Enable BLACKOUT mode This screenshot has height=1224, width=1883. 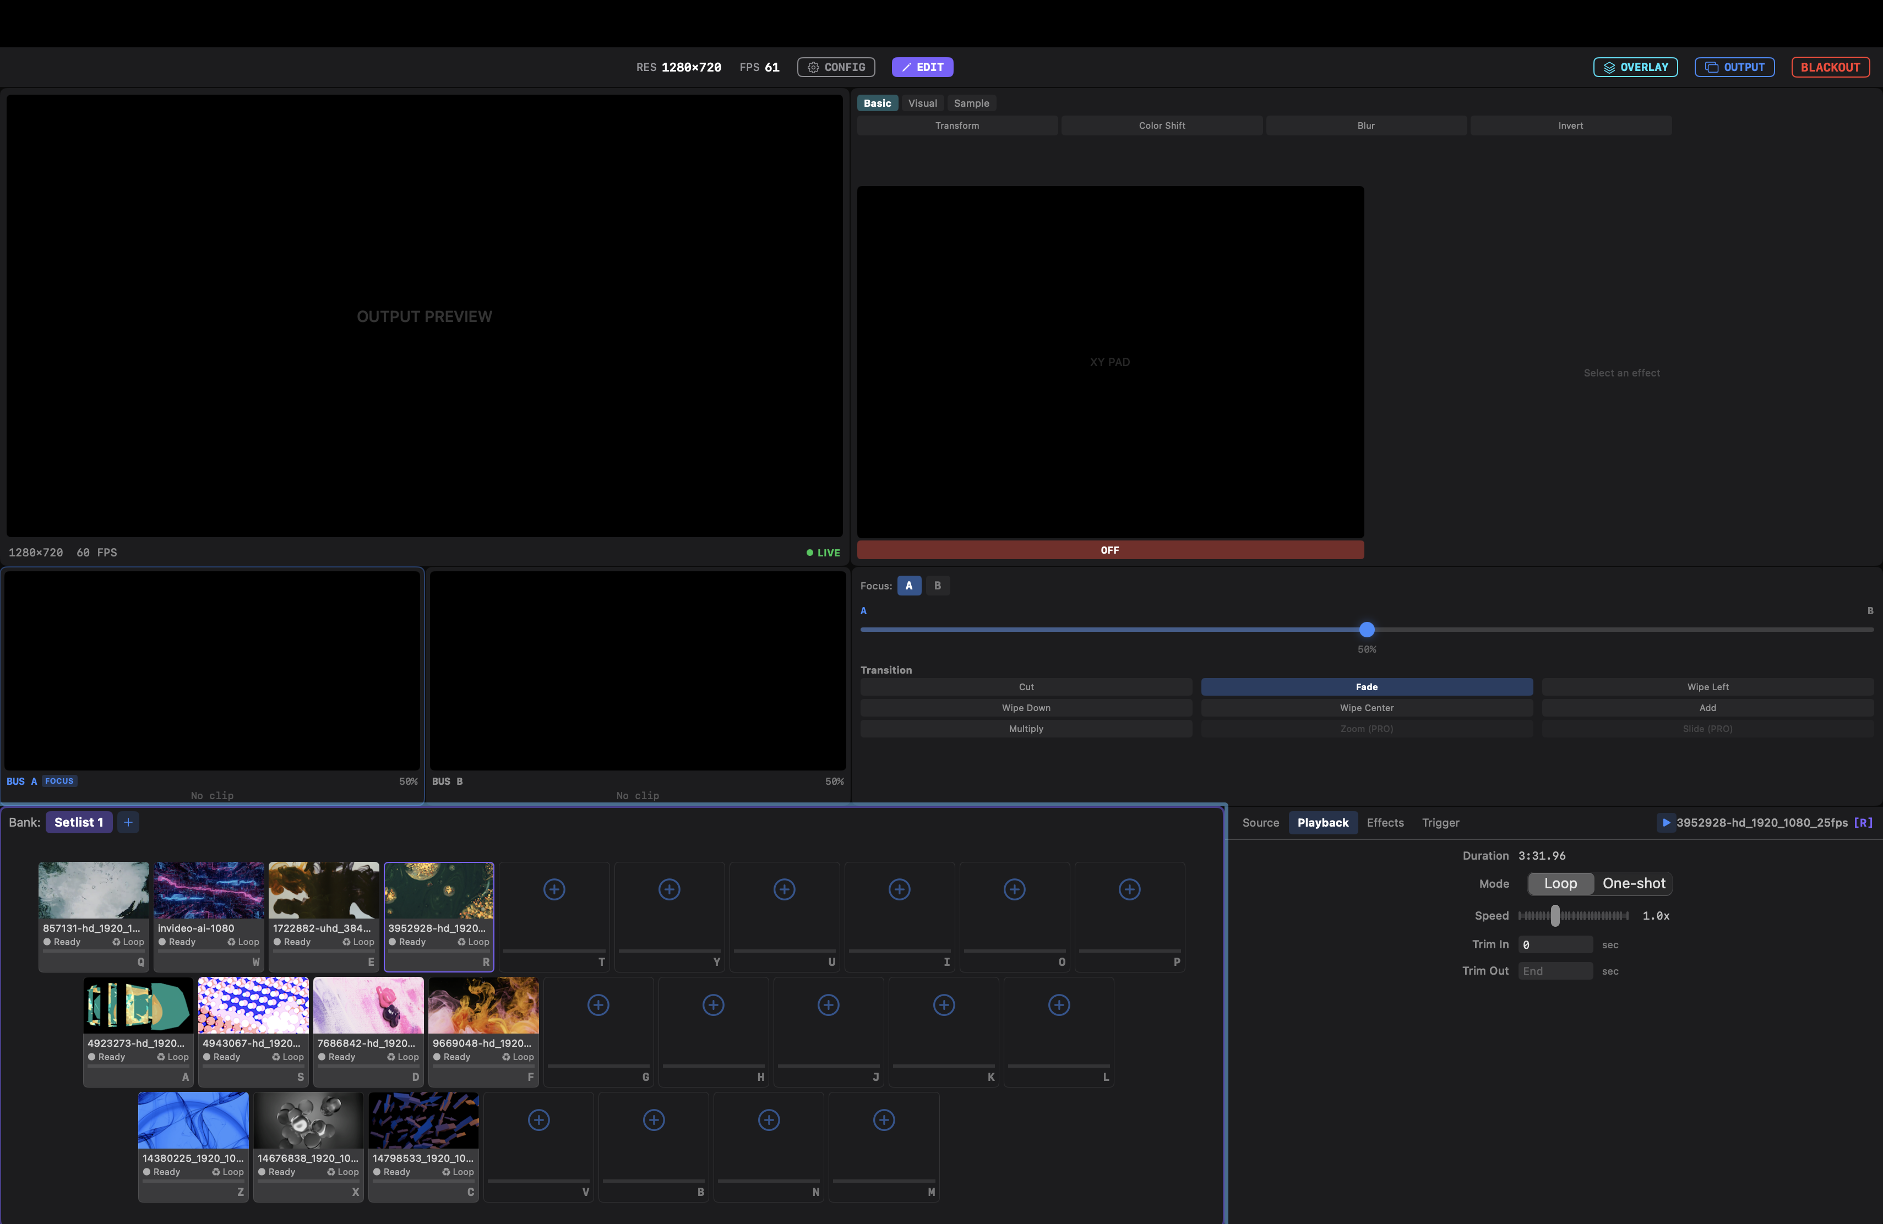1830,67
